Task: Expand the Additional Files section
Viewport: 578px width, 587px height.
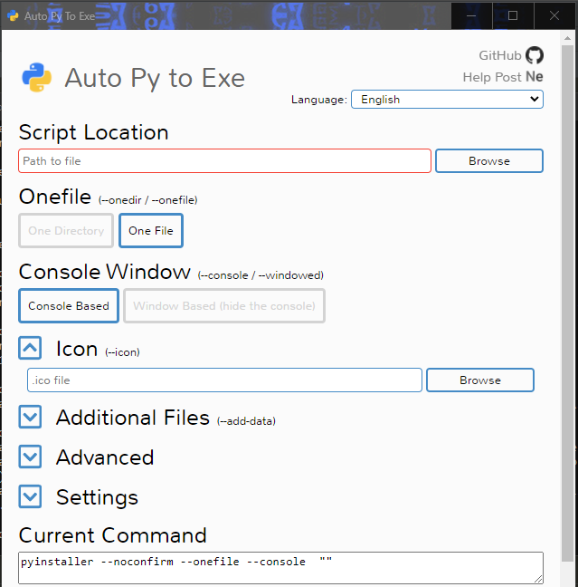Action: 31,417
